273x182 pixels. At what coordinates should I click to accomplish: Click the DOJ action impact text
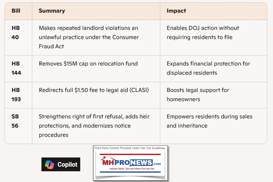203,33
